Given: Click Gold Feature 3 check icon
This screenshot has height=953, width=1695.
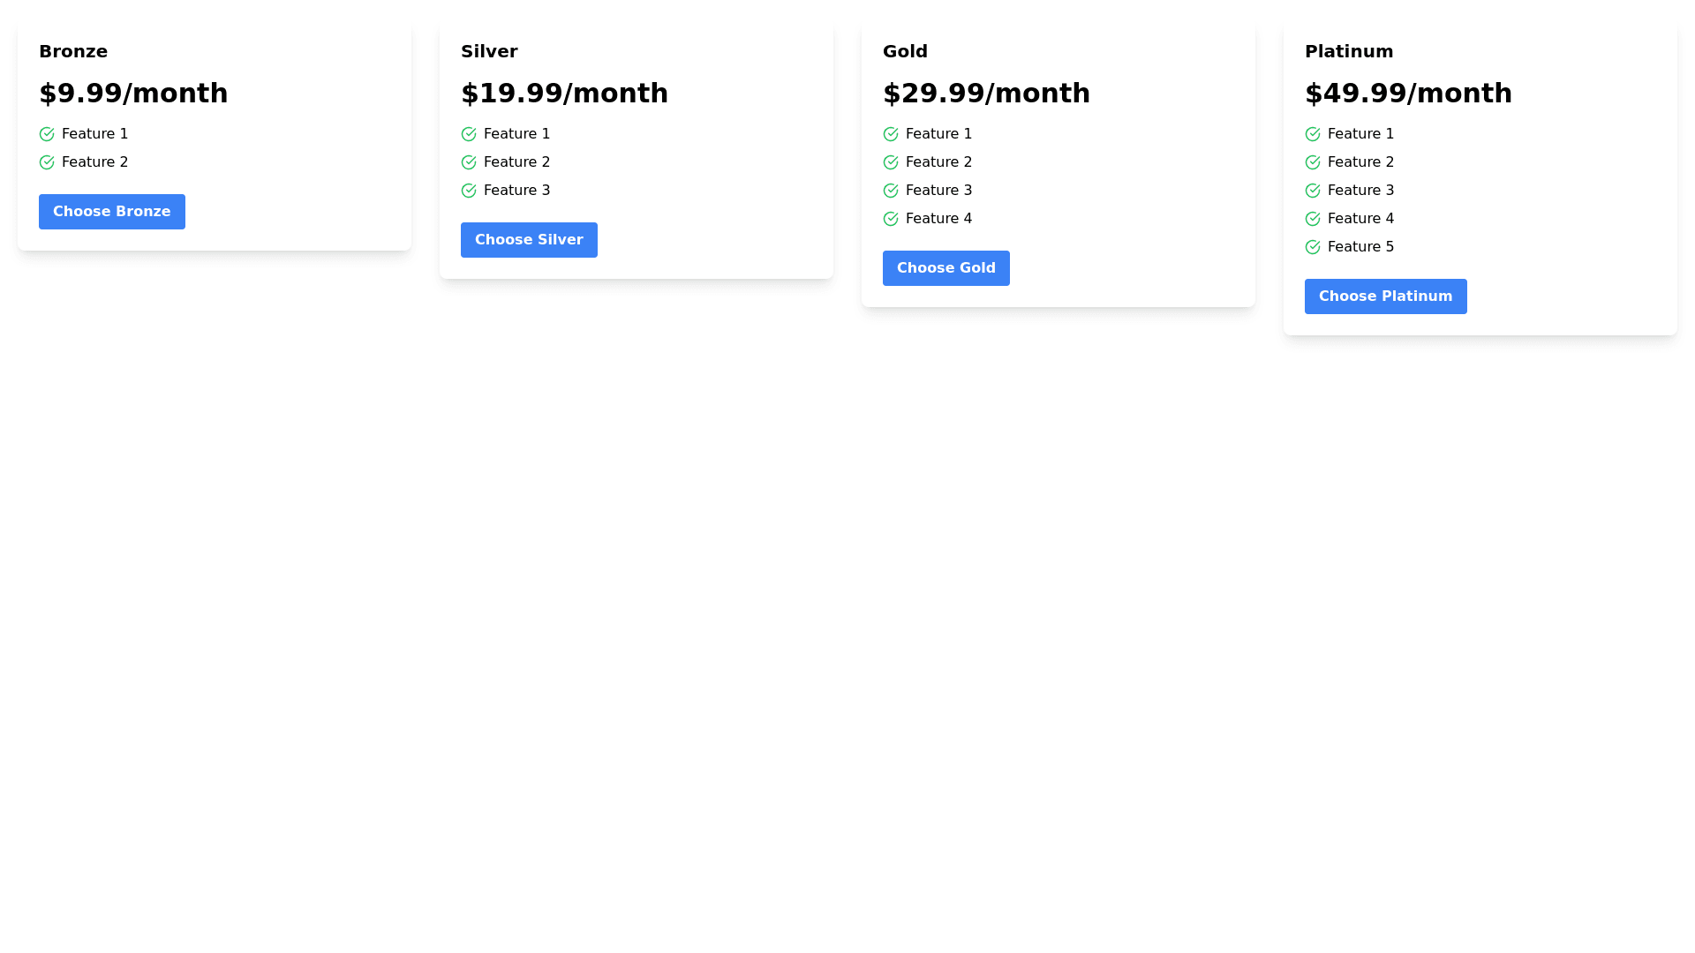Looking at the screenshot, I should pos(891,191).
